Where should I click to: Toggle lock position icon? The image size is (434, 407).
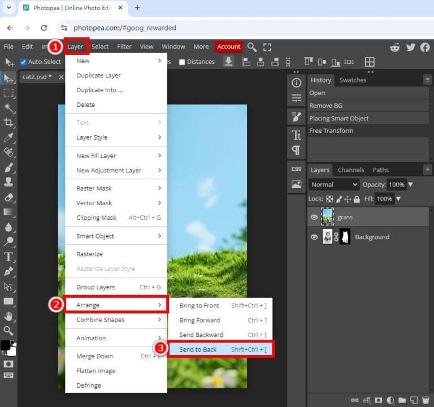348,199
